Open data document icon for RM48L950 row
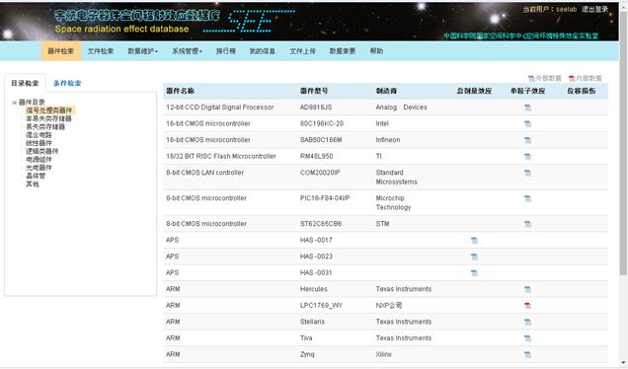Viewport: 628px width, 369px height. (527, 157)
